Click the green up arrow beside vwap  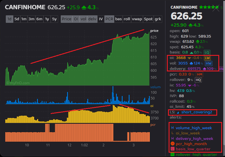point(198,42)
